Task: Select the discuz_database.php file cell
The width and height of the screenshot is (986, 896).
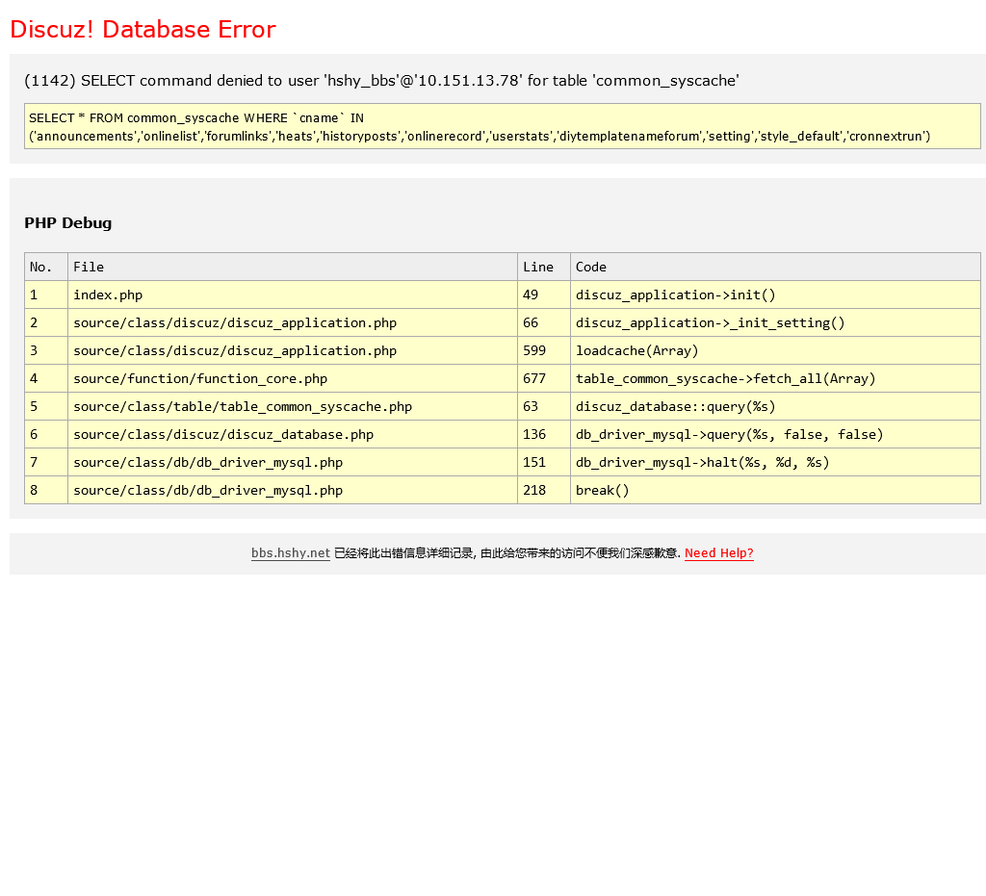Action: [223, 434]
